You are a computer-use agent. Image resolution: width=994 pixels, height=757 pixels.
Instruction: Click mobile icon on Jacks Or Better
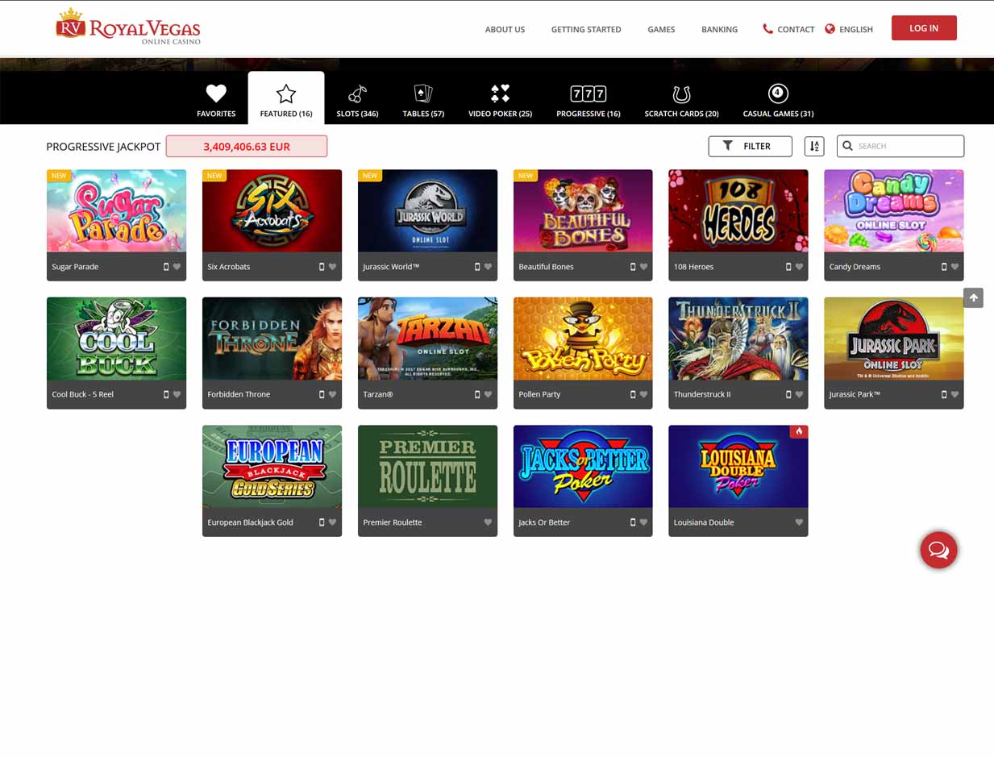coord(633,522)
